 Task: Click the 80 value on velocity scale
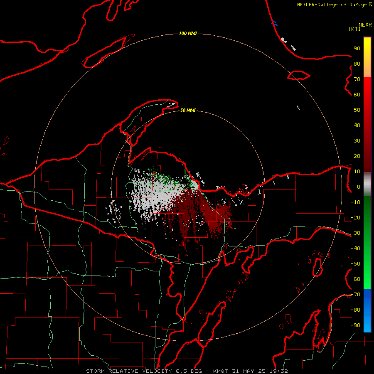[x=357, y=64]
